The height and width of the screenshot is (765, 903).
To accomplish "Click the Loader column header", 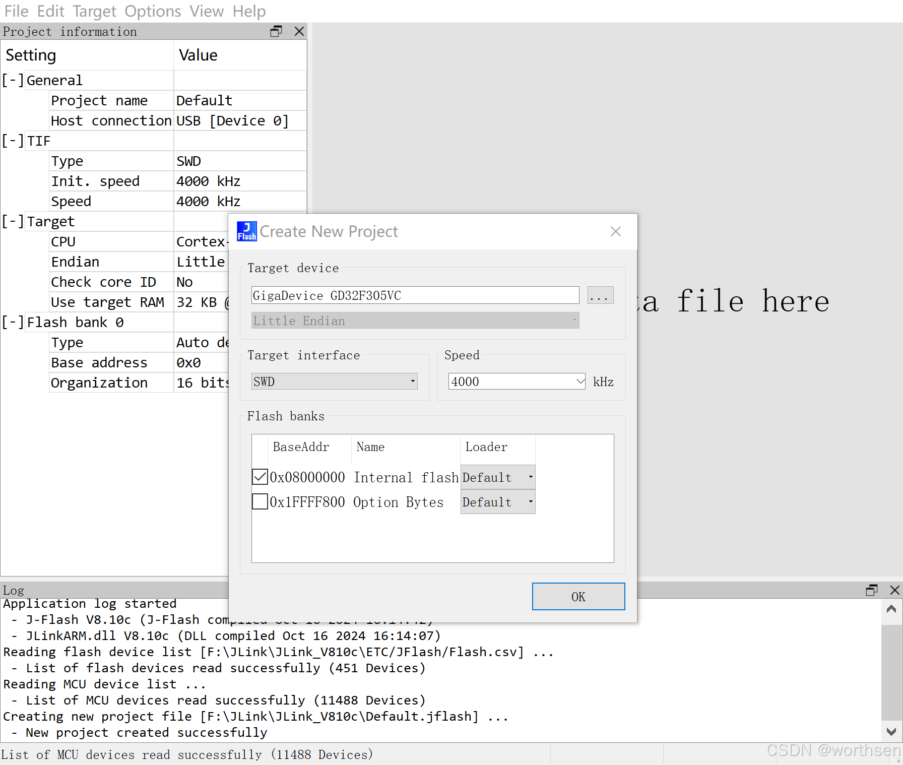I will [x=498, y=447].
